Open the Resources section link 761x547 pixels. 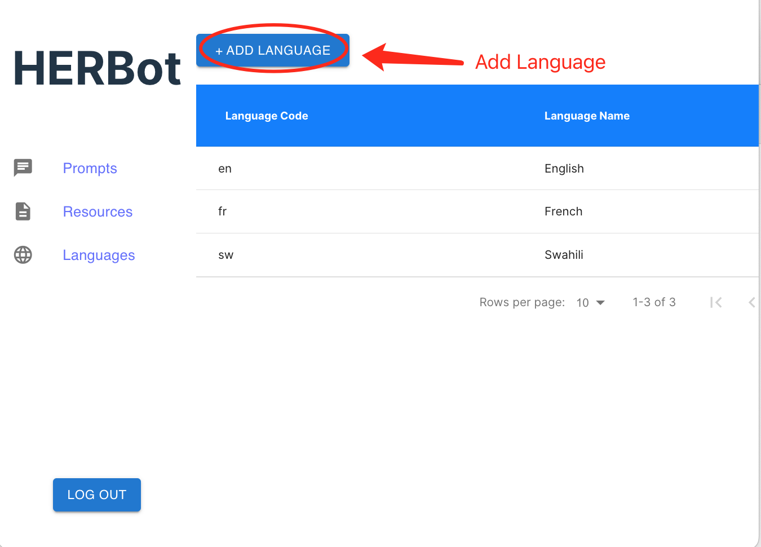98,211
